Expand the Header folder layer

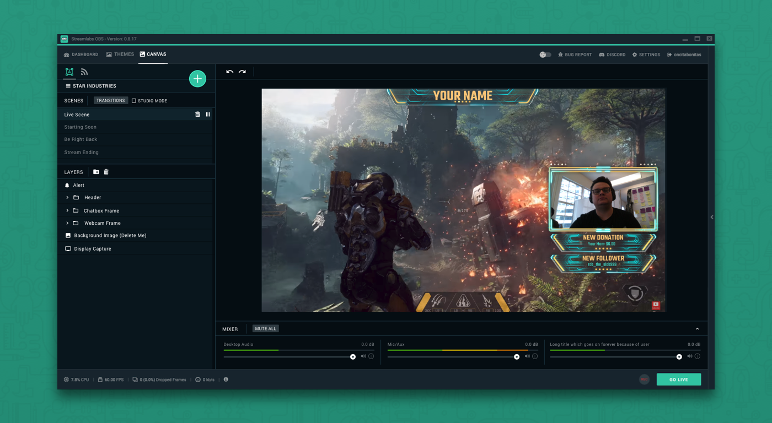coord(67,197)
